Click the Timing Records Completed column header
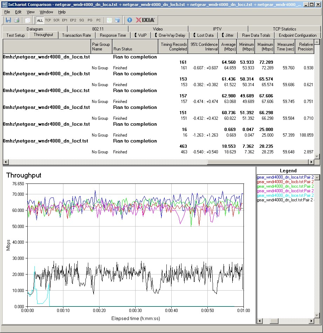This screenshot has height=333, width=323. click(173, 47)
